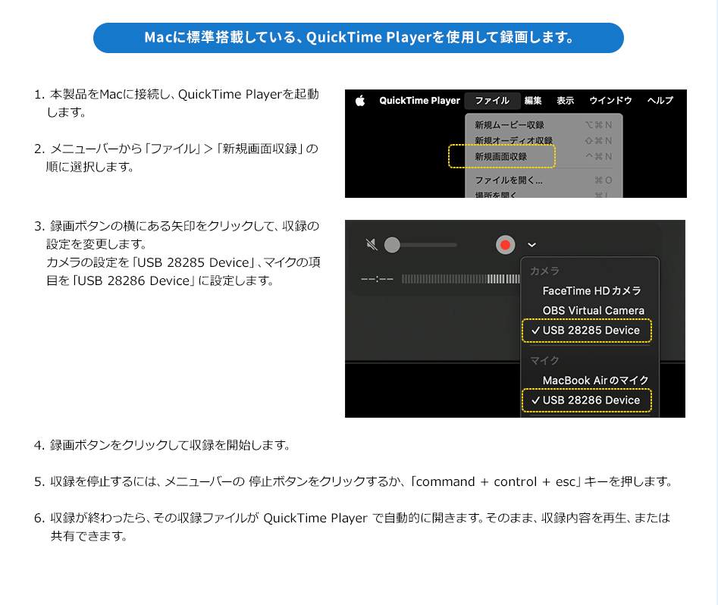Choose ファイルを開く… menu entry
The image size is (718, 605).
[x=544, y=180]
